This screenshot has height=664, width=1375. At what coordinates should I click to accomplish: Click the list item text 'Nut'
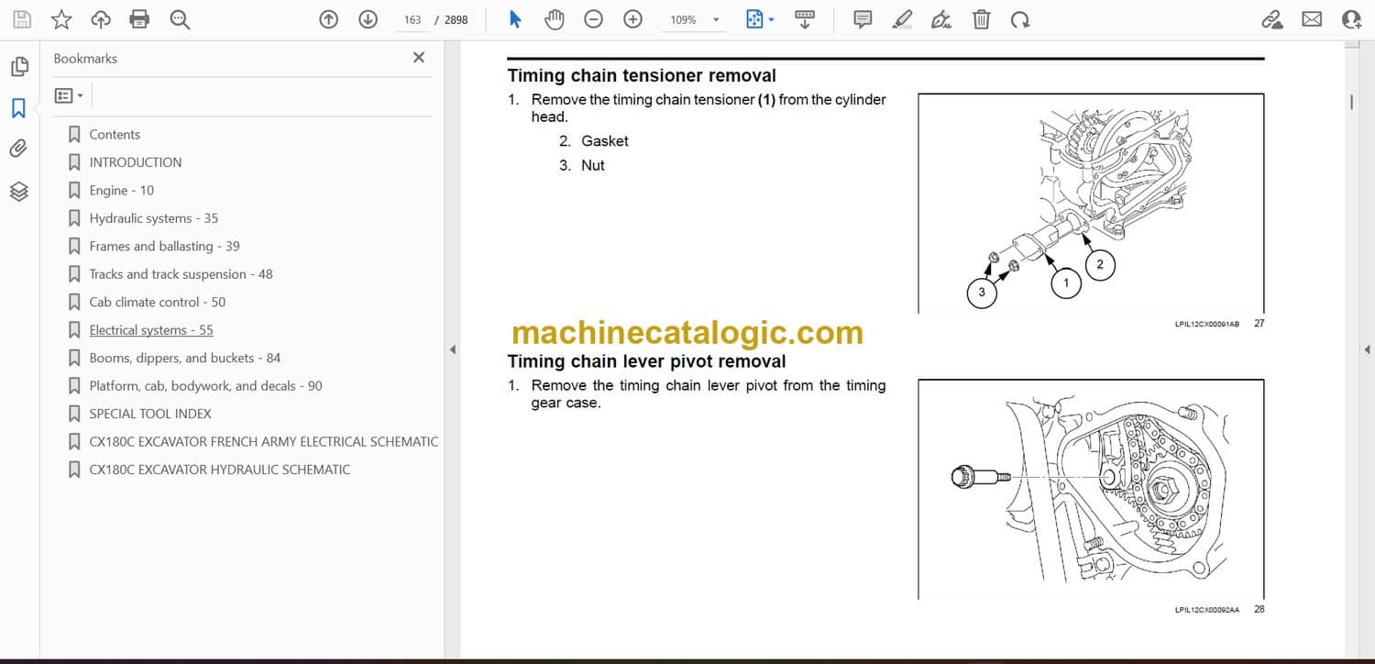pos(593,166)
